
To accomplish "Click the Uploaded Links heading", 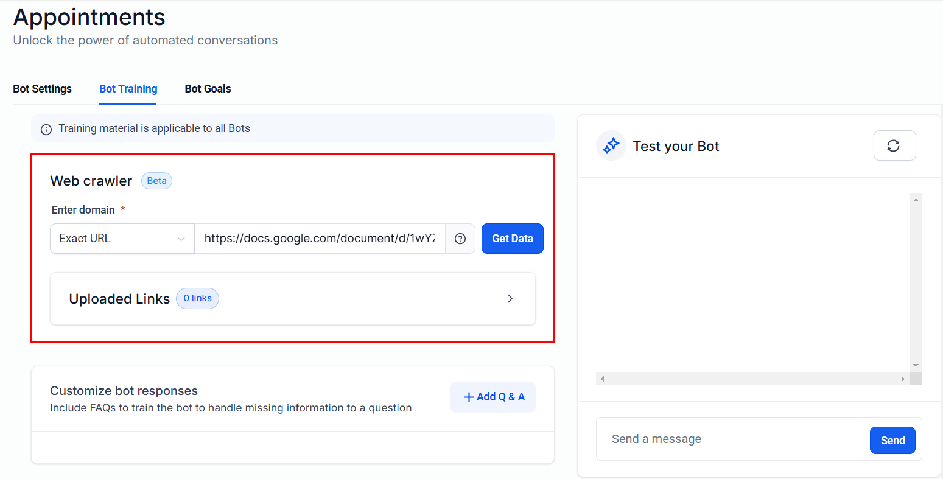I will point(119,299).
